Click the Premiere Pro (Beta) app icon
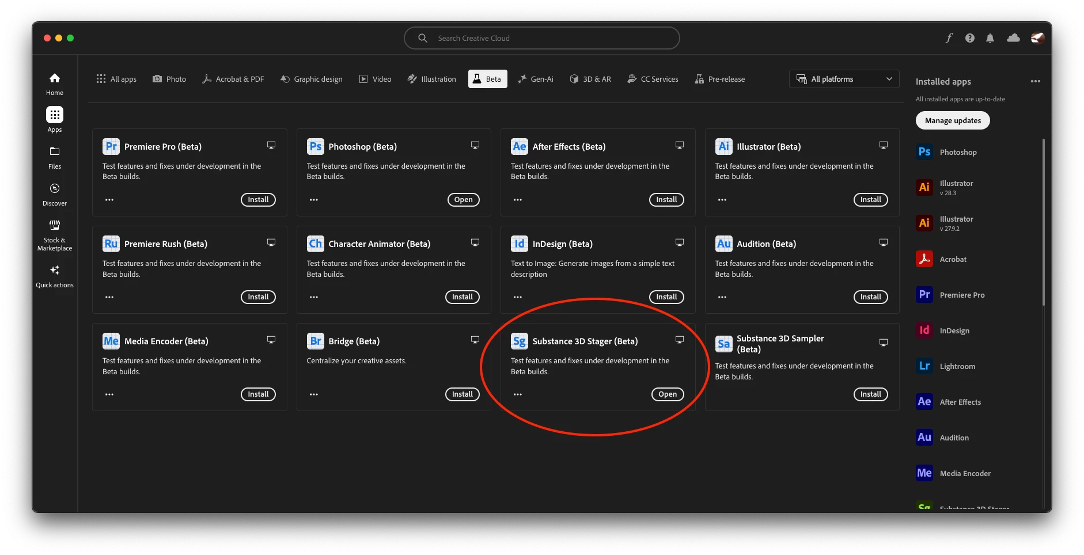 click(111, 146)
